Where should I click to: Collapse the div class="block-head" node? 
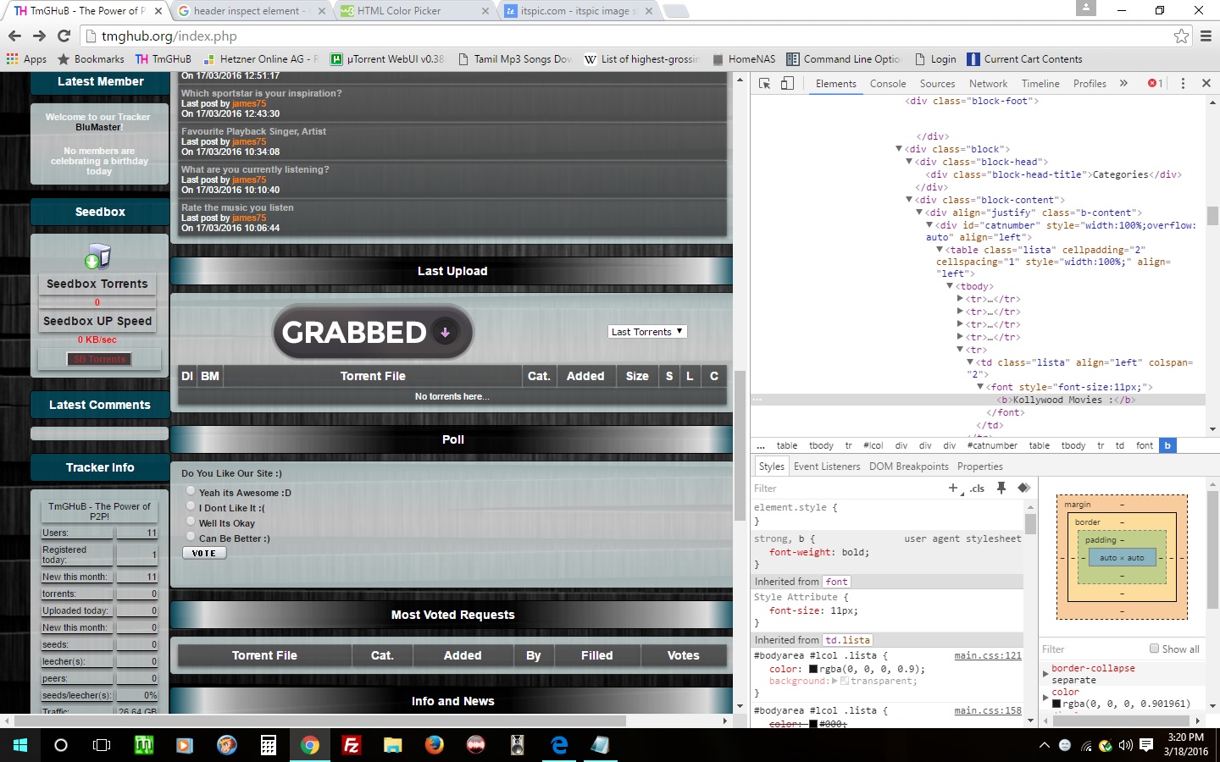(909, 162)
